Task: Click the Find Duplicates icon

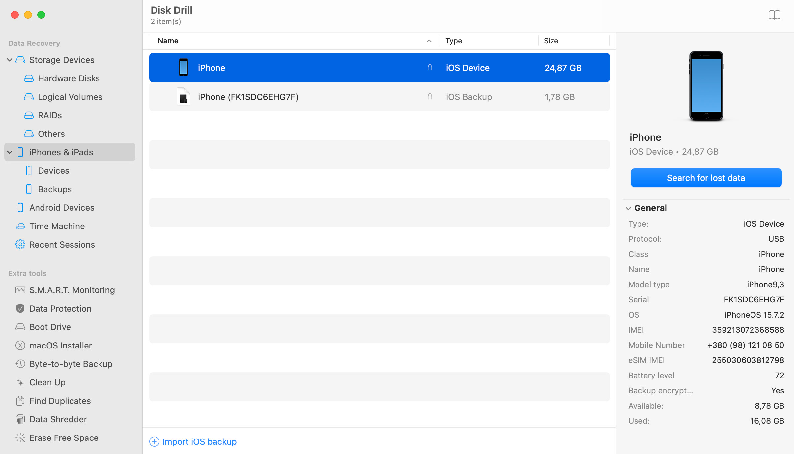Action: (20, 401)
